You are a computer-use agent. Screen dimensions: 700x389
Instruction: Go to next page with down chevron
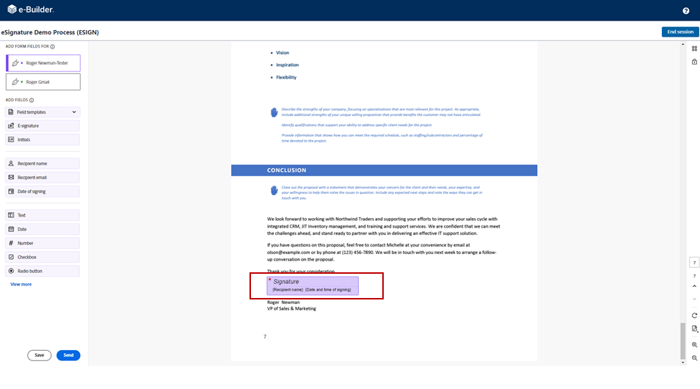694,299
